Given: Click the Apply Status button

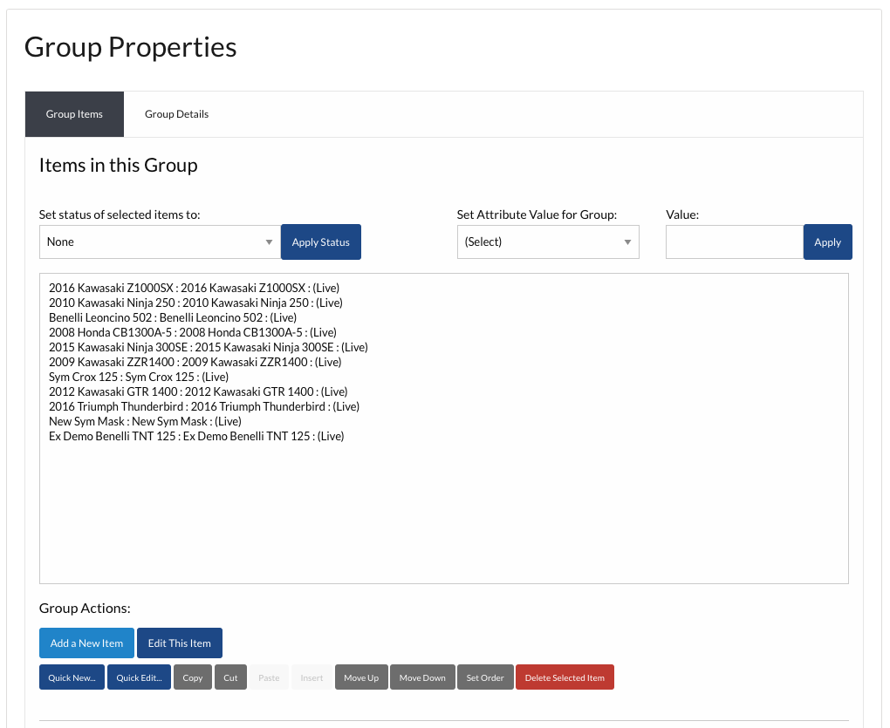Looking at the screenshot, I should (320, 242).
